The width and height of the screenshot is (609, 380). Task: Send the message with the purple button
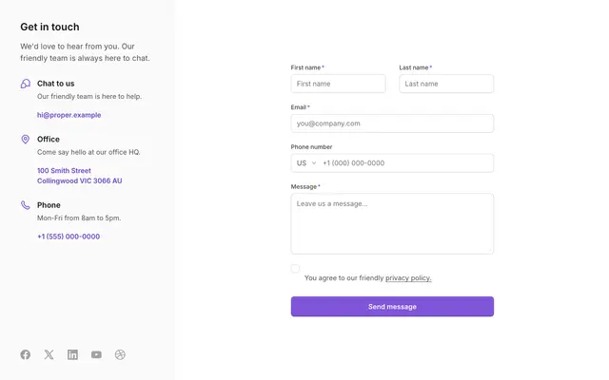pos(392,306)
